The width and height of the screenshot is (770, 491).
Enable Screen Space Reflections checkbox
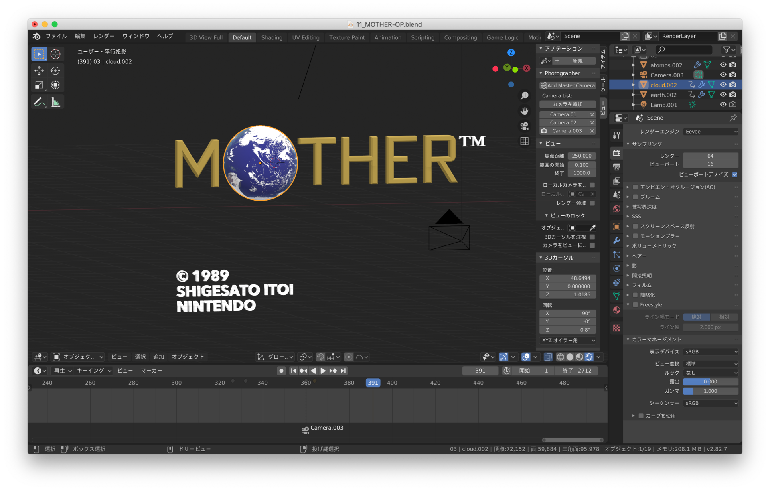point(635,227)
